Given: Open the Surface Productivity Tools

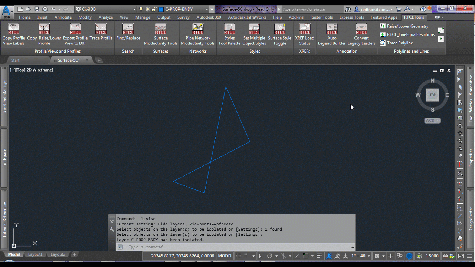Looking at the screenshot, I should click(x=161, y=33).
